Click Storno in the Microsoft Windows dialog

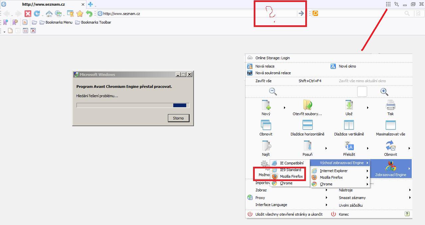click(179, 118)
